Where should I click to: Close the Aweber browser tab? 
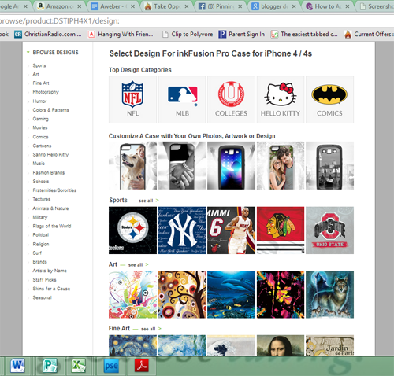tap(132, 6)
